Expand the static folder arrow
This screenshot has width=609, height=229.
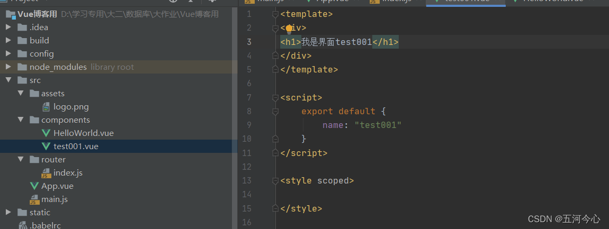[8, 212]
